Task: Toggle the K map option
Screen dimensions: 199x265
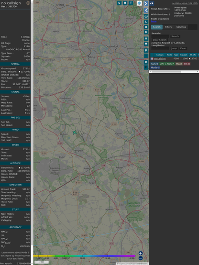Action: coord(146,32)
